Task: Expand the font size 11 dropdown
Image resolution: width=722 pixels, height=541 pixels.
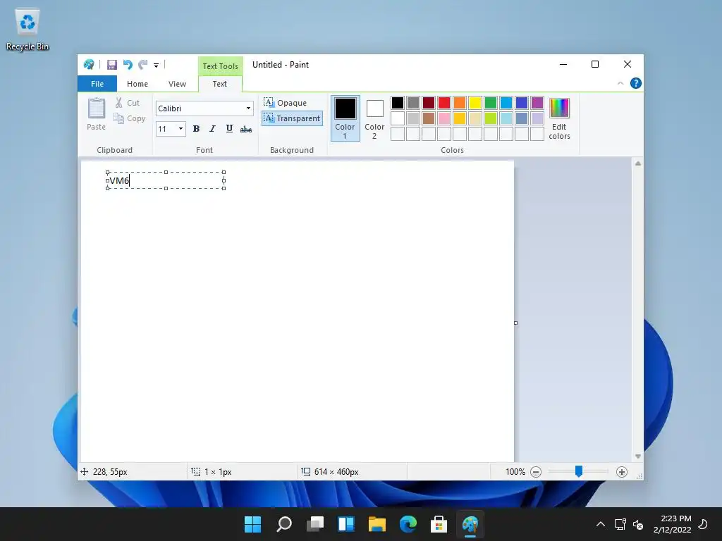Action: [x=180, y=129]
